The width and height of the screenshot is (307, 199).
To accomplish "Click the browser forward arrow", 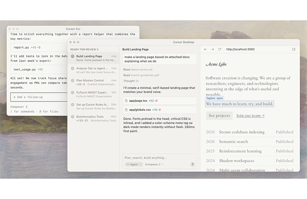I will pos(213,49).
